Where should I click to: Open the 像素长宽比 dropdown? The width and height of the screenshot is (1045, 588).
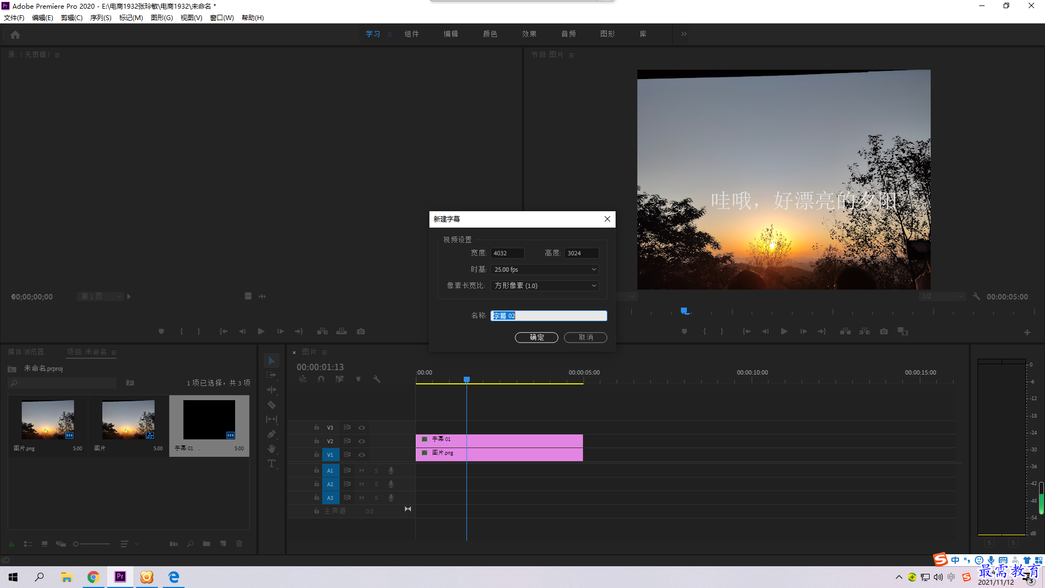tap(545, 286)
